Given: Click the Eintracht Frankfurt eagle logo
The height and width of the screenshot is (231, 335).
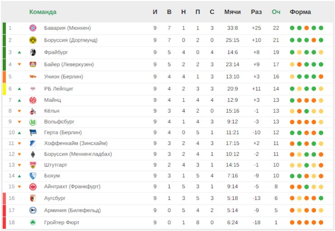Looking at the screenshot, I should [x=33, y=187].
